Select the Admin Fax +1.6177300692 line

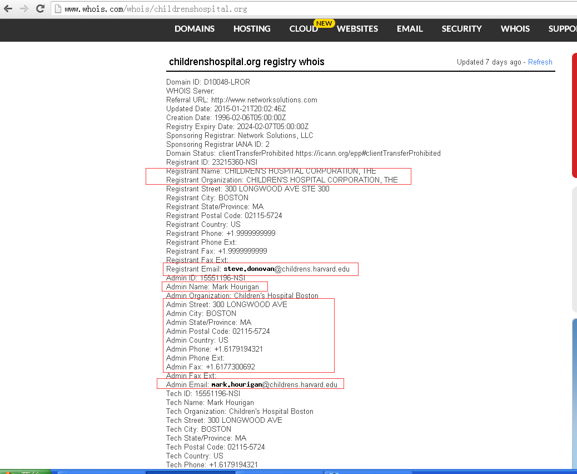pos(211,367)
